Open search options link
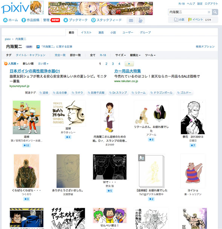Screen dimensions: 222x229 click(x=205, y=47)
